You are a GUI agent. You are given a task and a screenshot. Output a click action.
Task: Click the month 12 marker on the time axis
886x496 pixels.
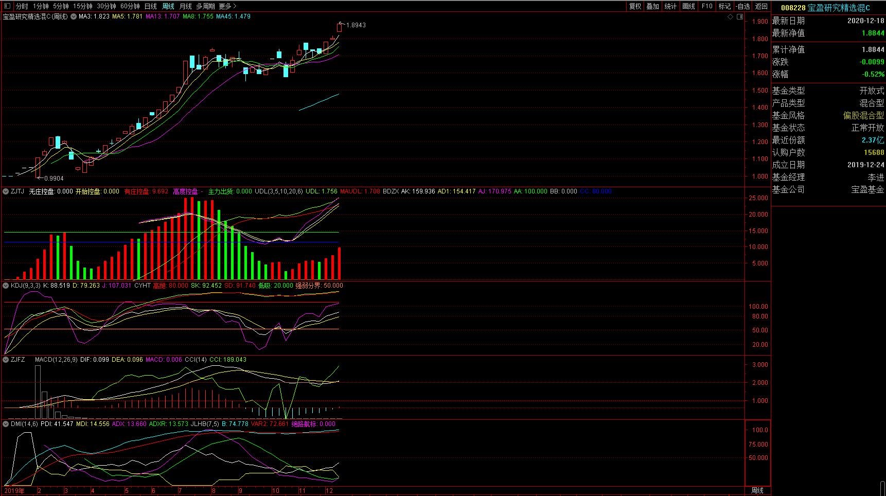tap(329, 491)
